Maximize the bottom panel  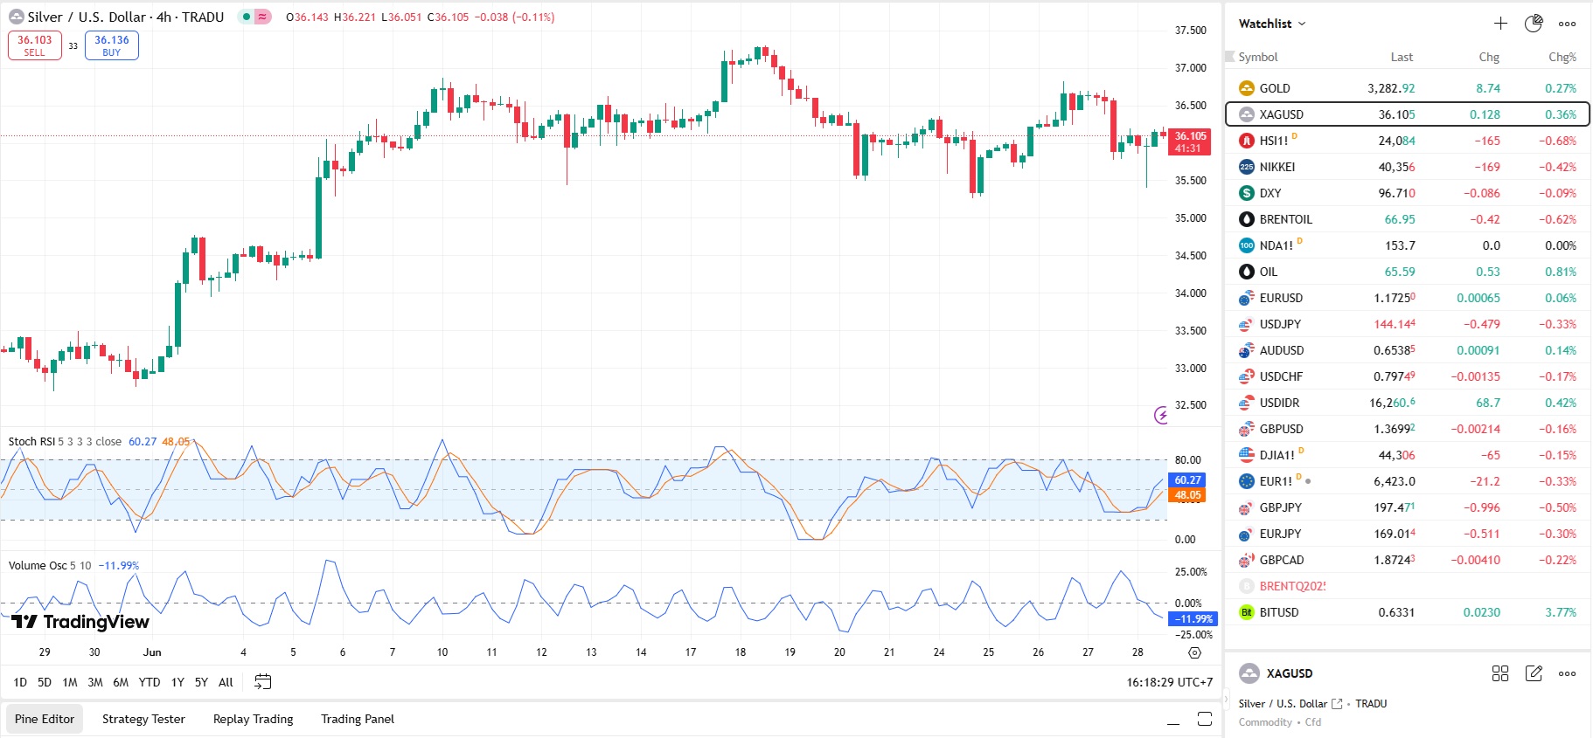tap(1204, 719)
